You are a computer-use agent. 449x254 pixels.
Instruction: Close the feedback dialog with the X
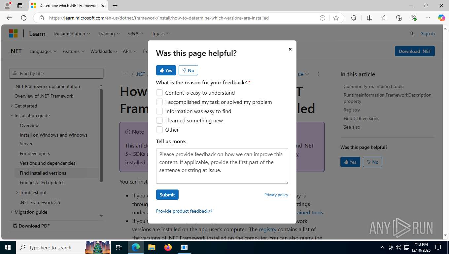coord(290,49)
